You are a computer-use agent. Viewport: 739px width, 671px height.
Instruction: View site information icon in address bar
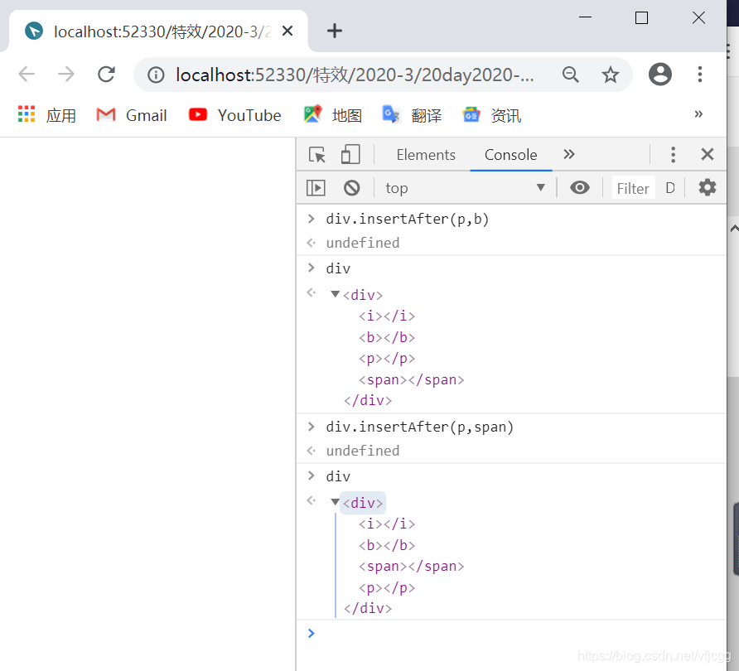(x=156, y=75)
